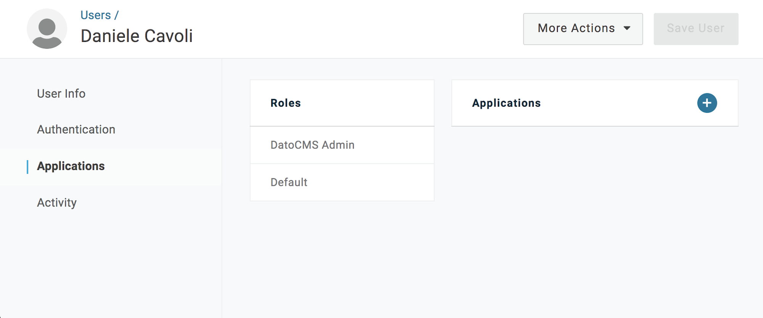The width and height of the screenshot is (763, 318).
Task: Select the Default role row
Action: pos(342,182)
